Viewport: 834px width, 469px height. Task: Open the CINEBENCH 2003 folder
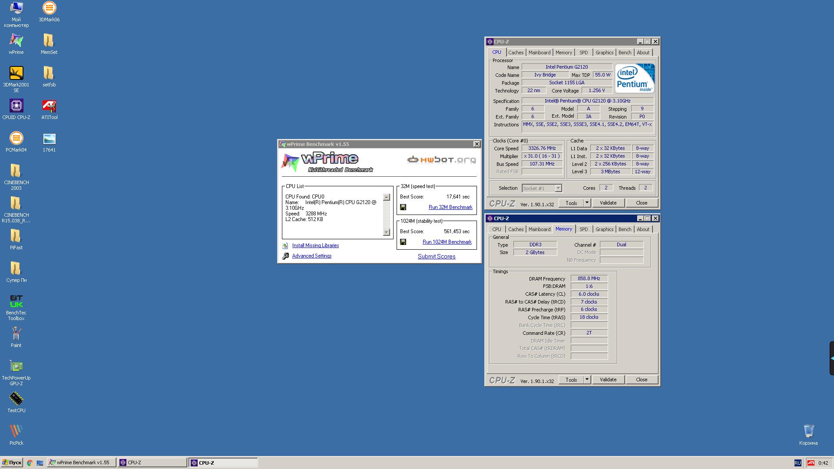tap(16, 177)
